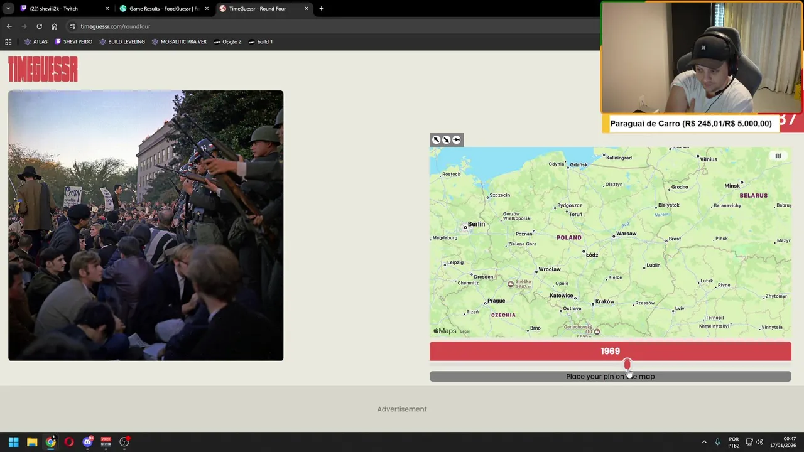Image resolution: width=804 pixels, height=452 pixels.
Task: Click the POLAND country label
Action: click(x=569, y=237)
